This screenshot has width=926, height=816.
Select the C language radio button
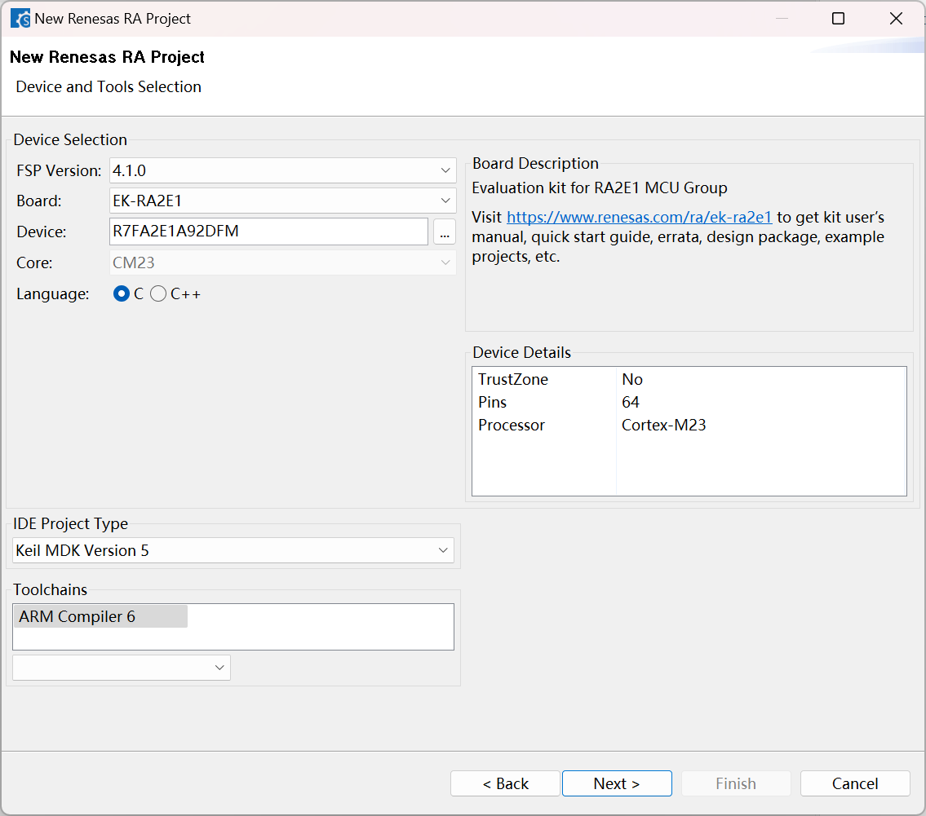(x=122, y=293)
